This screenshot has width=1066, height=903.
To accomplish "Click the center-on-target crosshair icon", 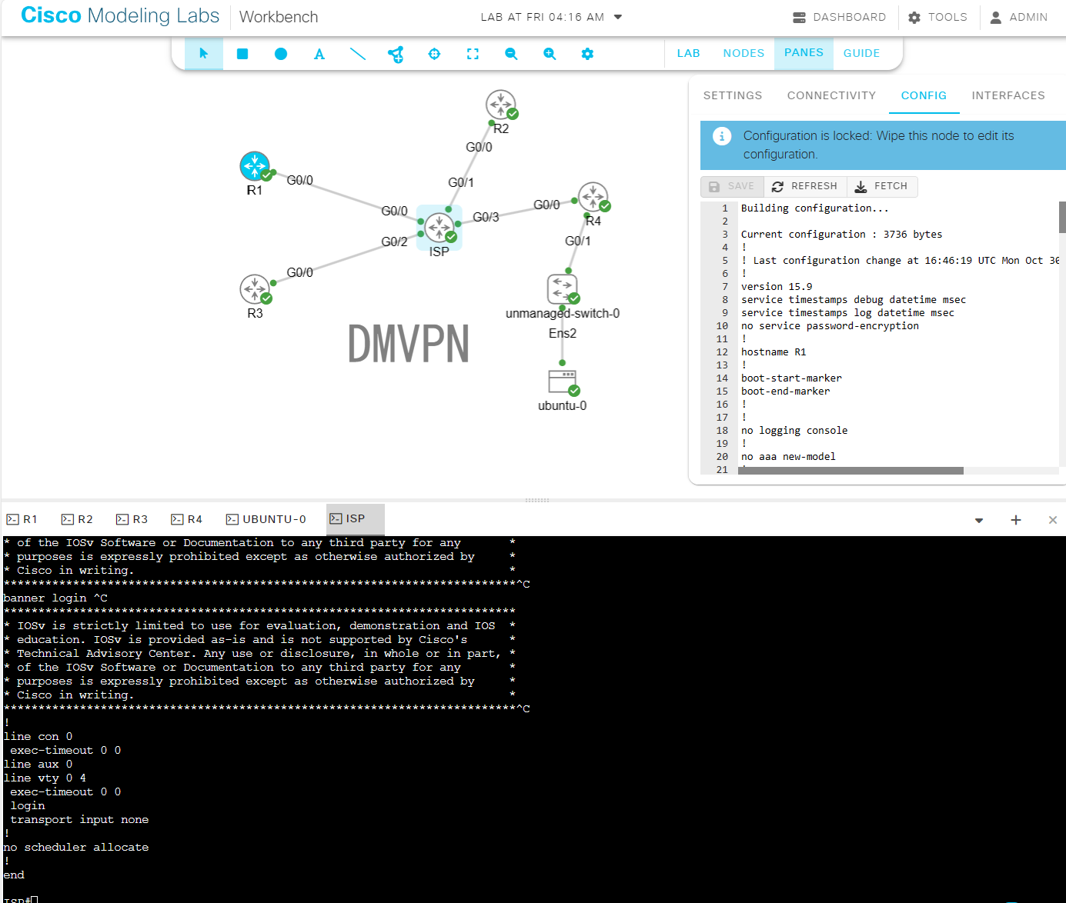I will pos(434,54).
